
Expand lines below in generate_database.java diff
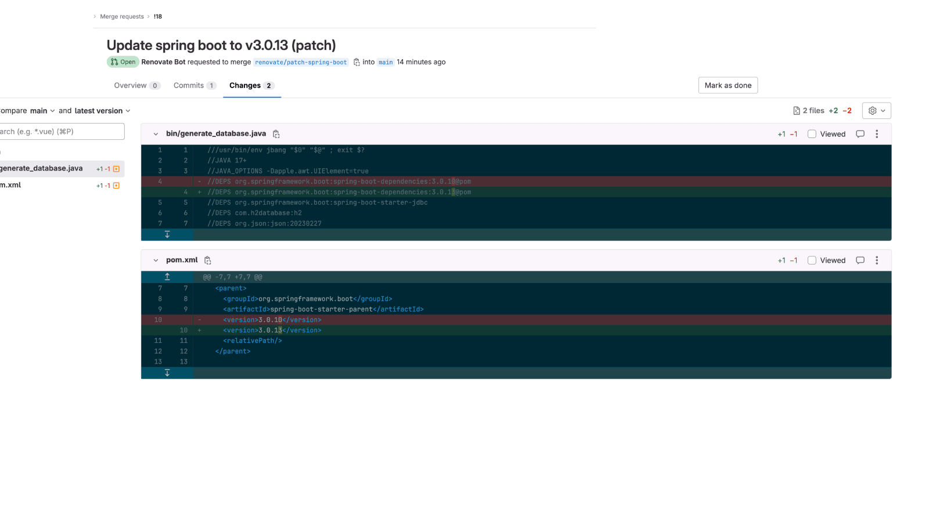coord(167,234)
